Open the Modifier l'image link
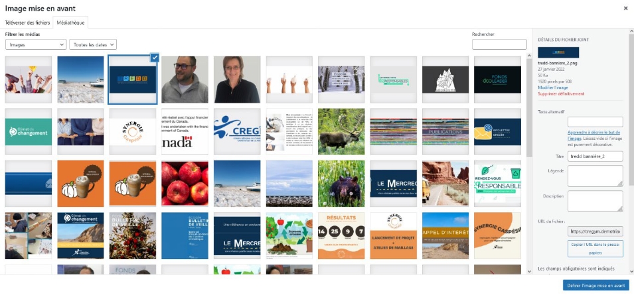This screenshot has width=634, height=295. (553, 88)
